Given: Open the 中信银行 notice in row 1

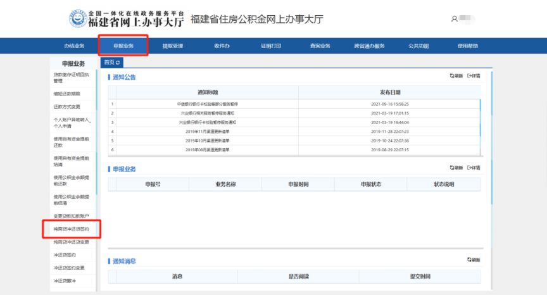Looking at the screenshot, I should click(208, 104).
